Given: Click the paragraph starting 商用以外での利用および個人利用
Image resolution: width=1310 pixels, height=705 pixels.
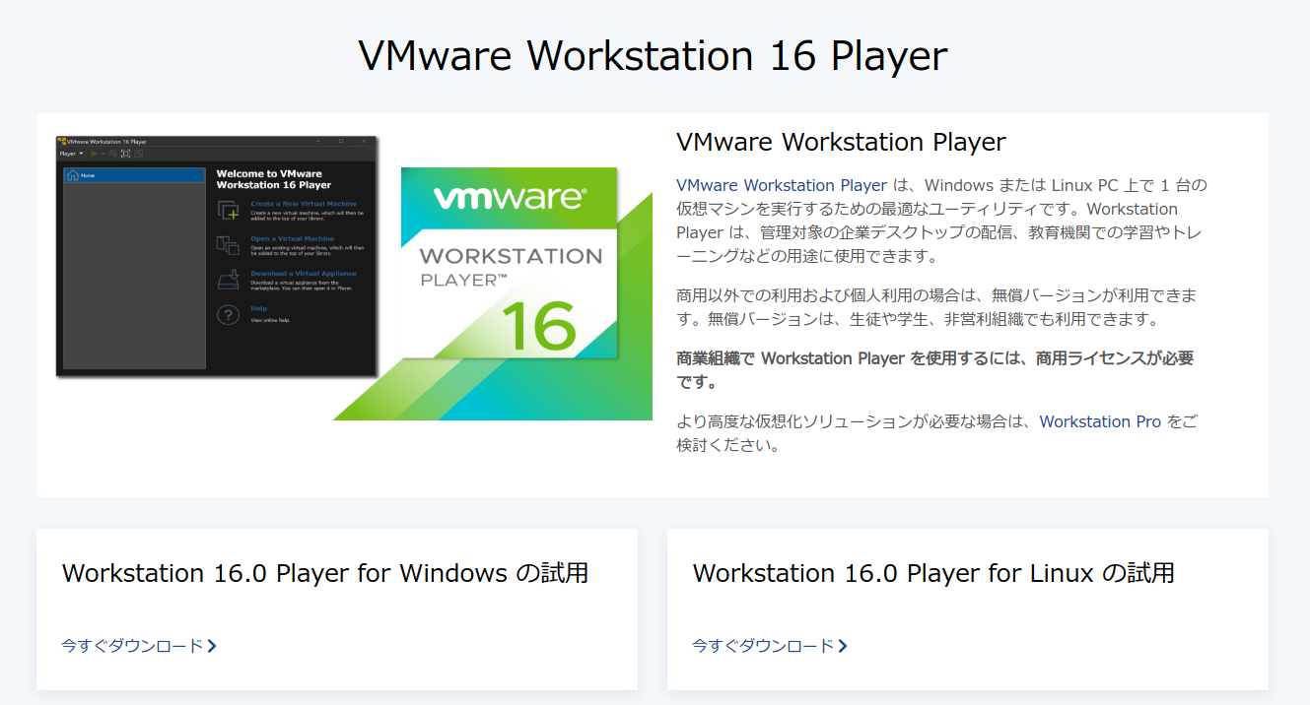Looking at the screenshot, I should 937,307.
